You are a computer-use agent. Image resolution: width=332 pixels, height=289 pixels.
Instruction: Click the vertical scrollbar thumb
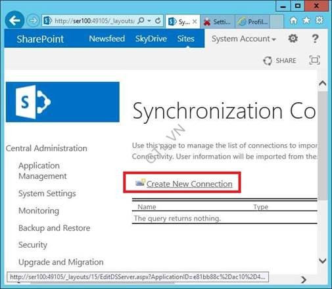(x=322, y=145)
